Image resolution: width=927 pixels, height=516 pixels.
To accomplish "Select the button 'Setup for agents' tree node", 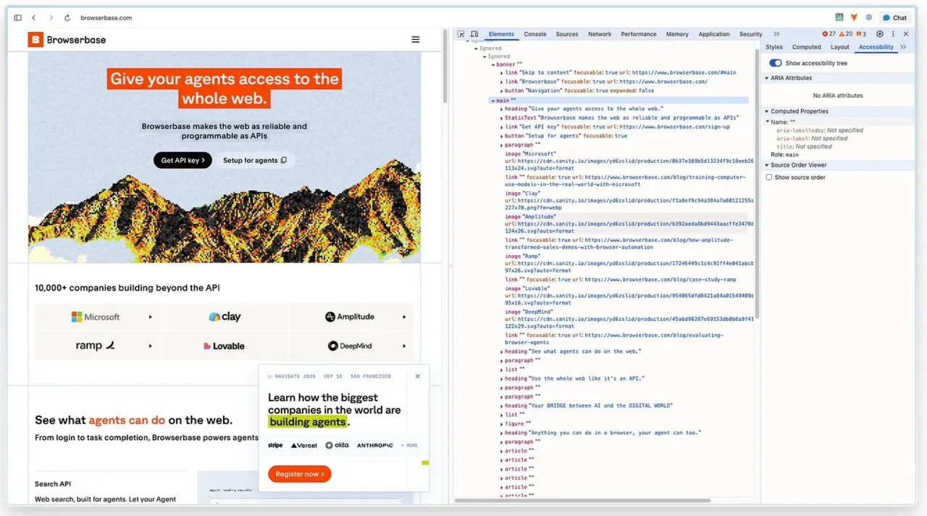I will [x=566, y=136].
